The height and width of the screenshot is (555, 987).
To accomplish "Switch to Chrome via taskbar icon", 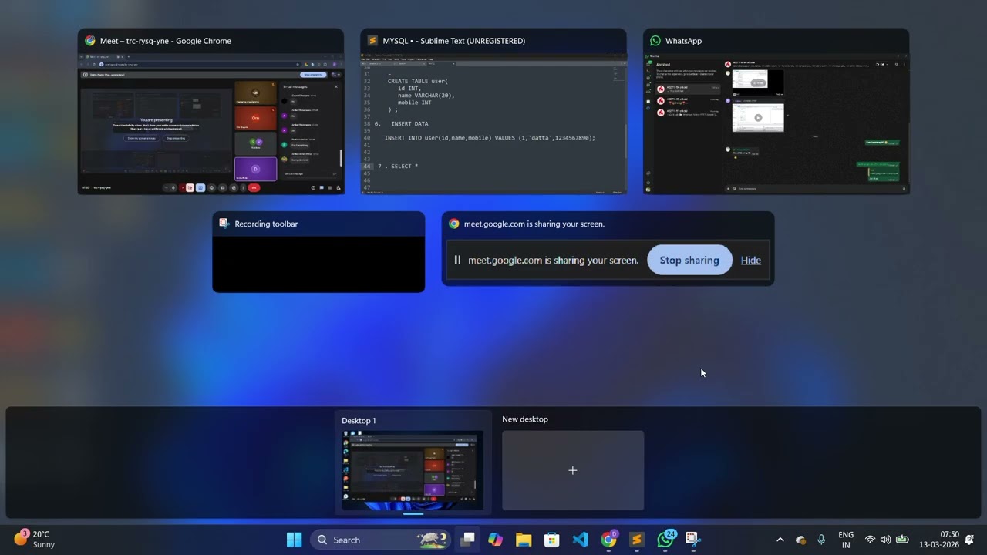I will [609, 540].
